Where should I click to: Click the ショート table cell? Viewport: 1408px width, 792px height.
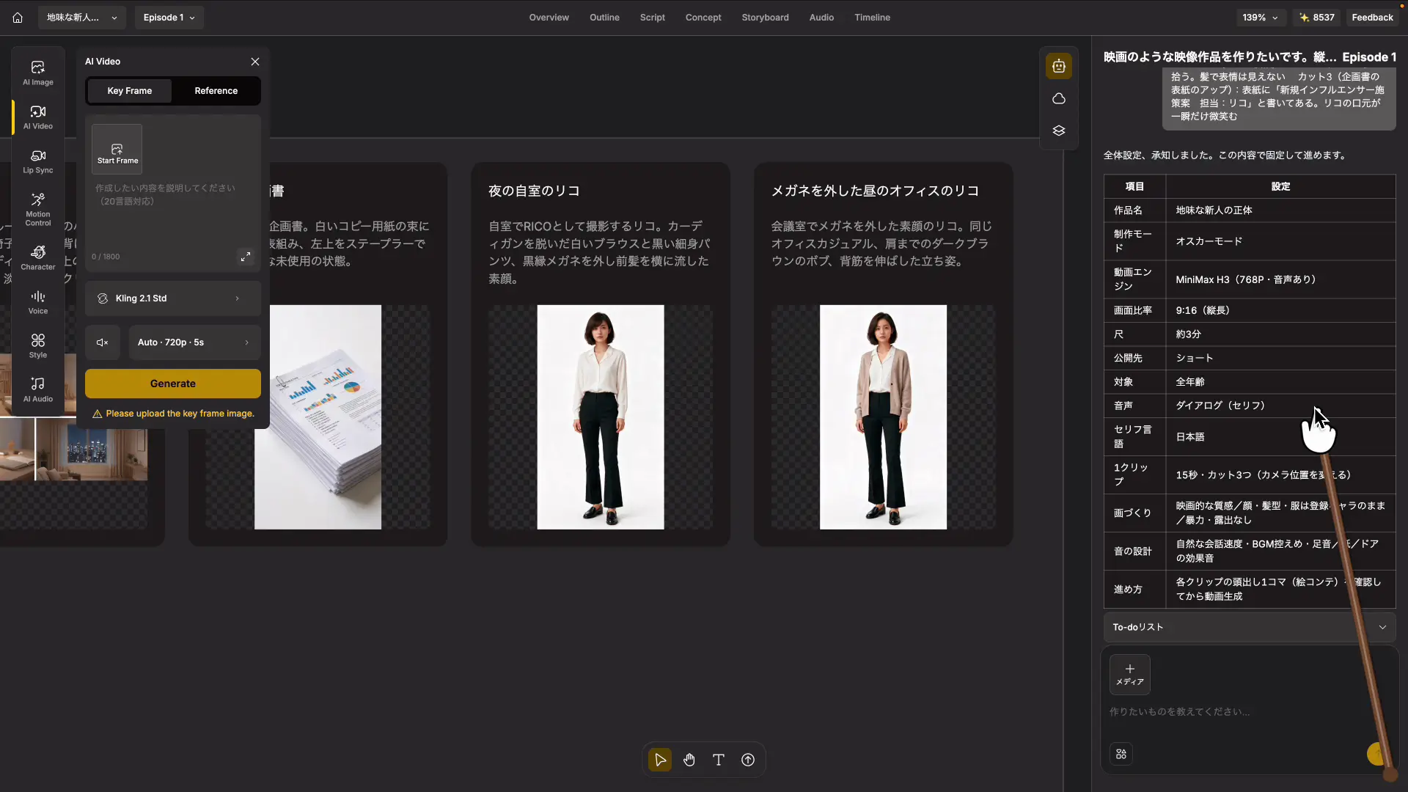tap(1280, 358)
